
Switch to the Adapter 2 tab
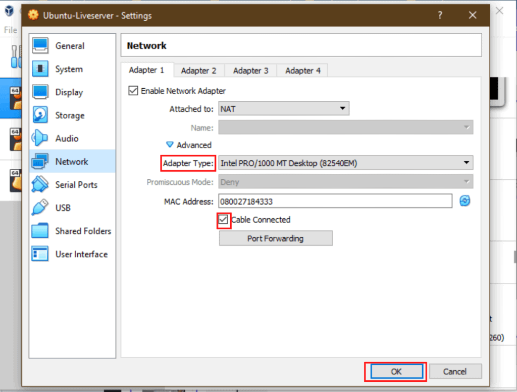coord(198,70)
